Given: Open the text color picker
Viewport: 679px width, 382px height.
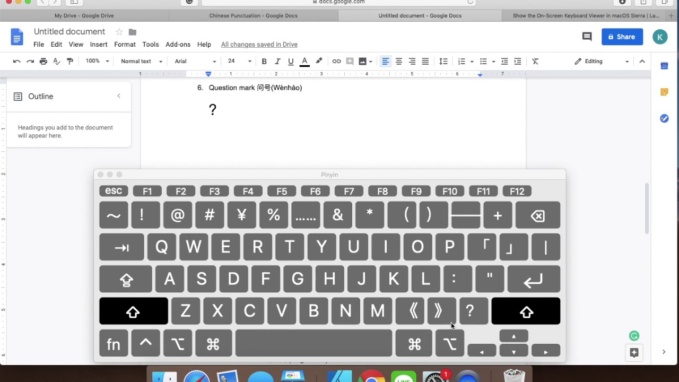Looking at the screenshot, I should tap(304, 62).
